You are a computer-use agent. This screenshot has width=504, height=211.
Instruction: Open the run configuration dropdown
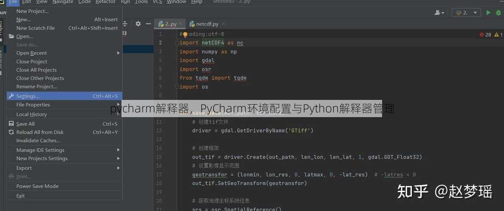tap(466, 12)
